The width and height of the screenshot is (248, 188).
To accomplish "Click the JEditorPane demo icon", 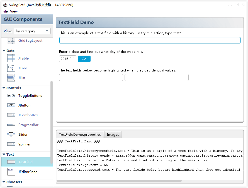I will tap(11, 172).
